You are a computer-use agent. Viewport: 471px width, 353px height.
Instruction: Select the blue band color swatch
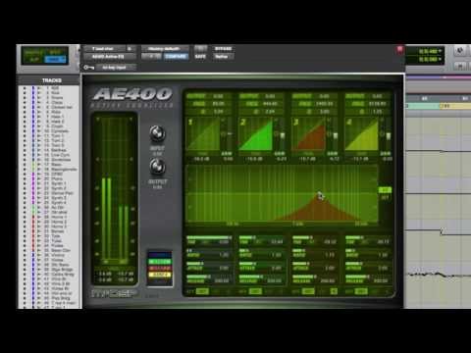(x=160, y=255)
